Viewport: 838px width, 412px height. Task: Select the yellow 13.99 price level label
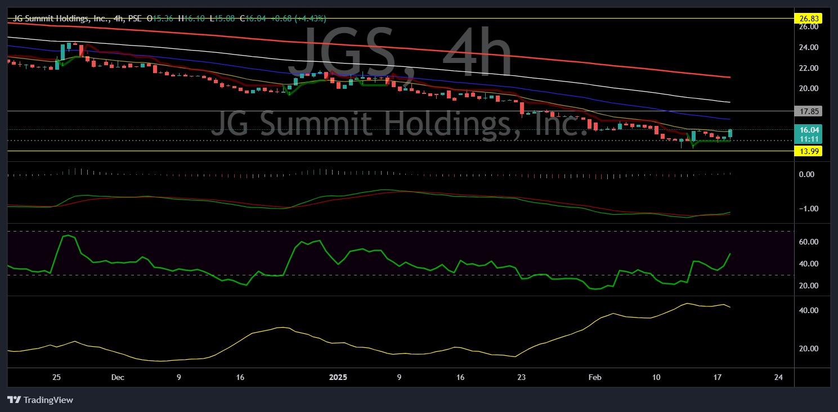coord(809,151)
